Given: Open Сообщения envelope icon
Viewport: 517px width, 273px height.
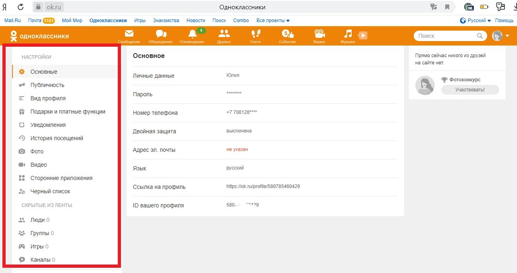Looking at the screenshot, I should point(129,34).
